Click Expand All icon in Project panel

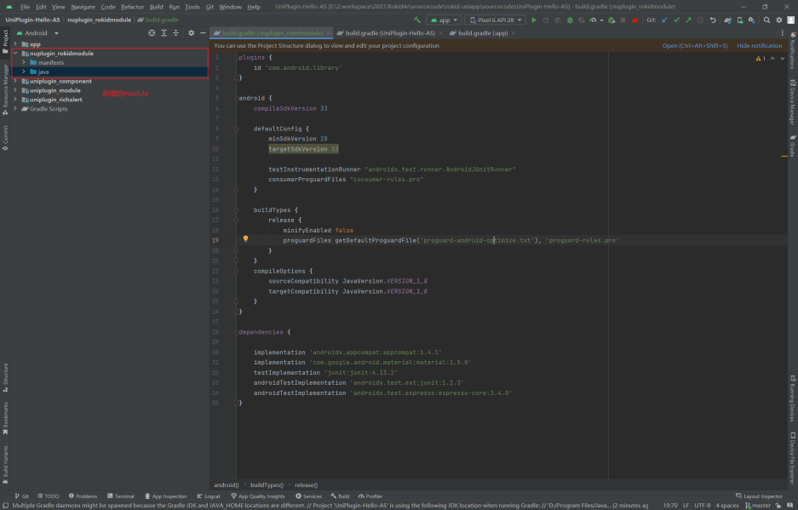(164, 32)
